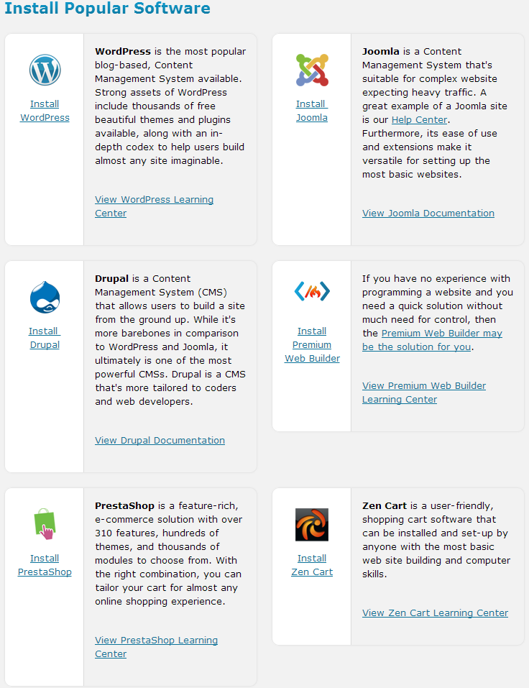Click the Drupal drop logo icon
The height and width of the screenshot is (688, 529).
[45, 298]
